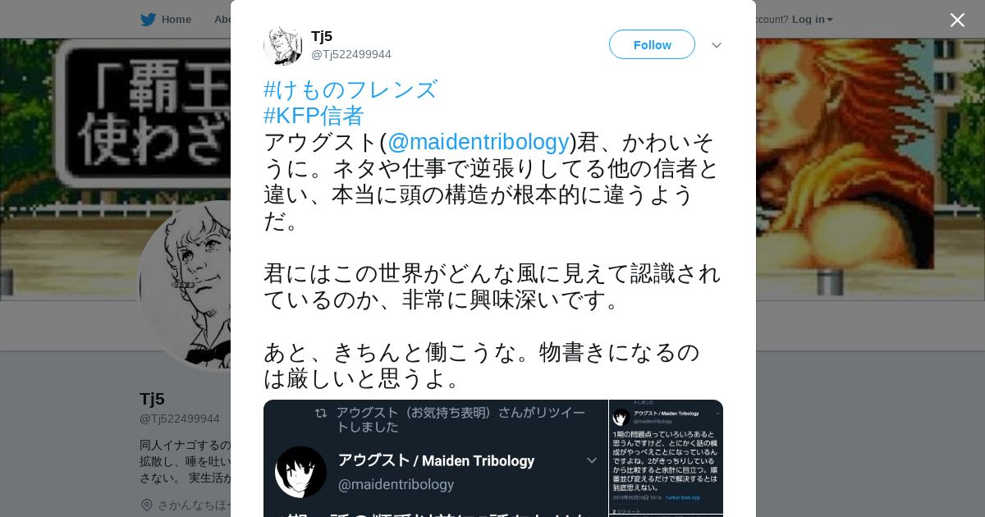Click chevron beside Maiden Tribology name
This screenshot has width=985, height=517.
[591, 461]
